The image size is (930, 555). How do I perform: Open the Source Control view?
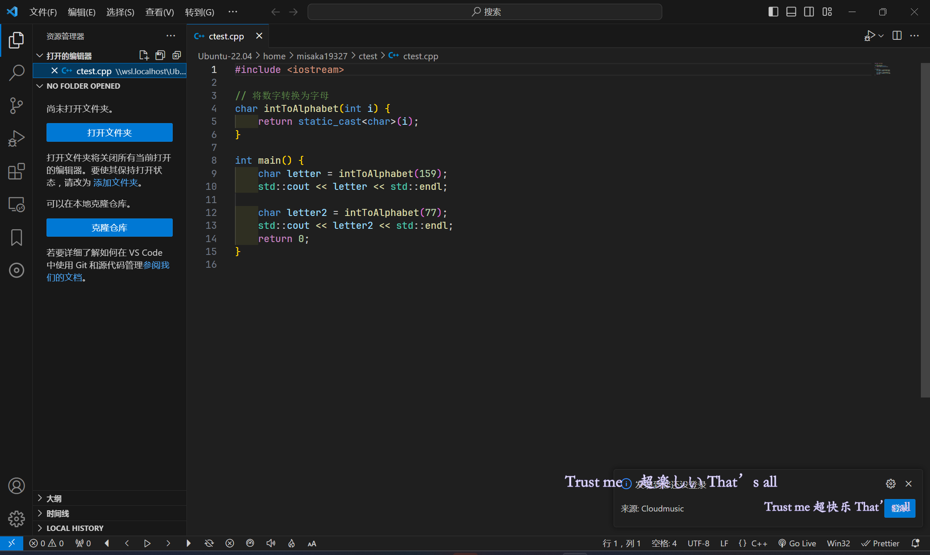coord(16,106)
